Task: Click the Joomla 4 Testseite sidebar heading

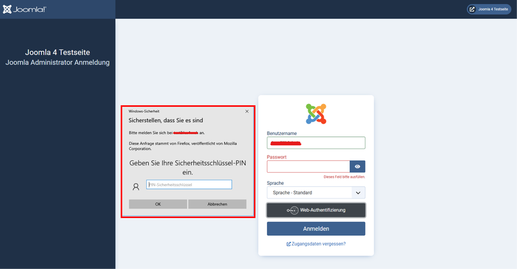Action: click(58, 52)
